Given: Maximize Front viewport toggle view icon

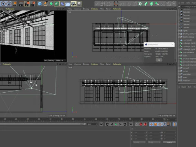Looking at the screenshot, I should 175,64.
